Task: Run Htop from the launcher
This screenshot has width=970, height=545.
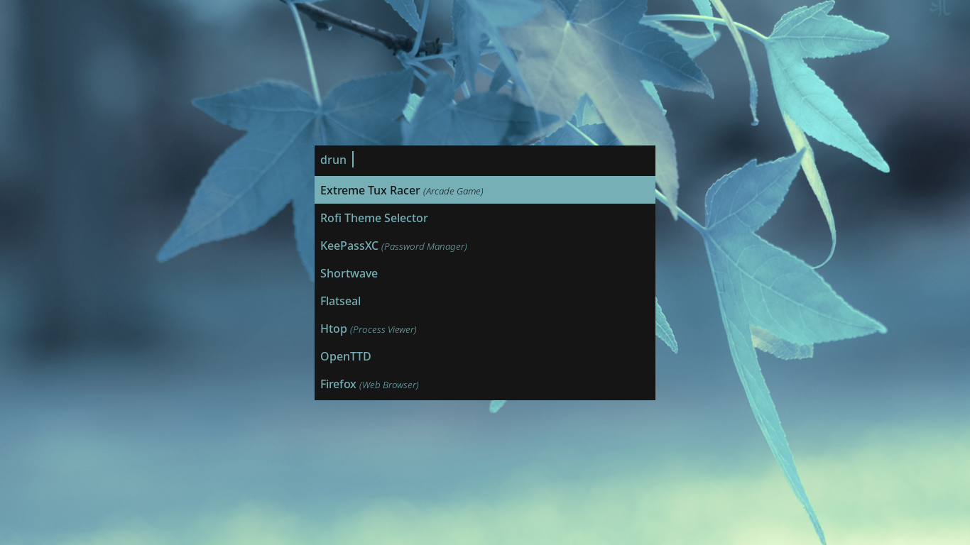Action: 333,329
